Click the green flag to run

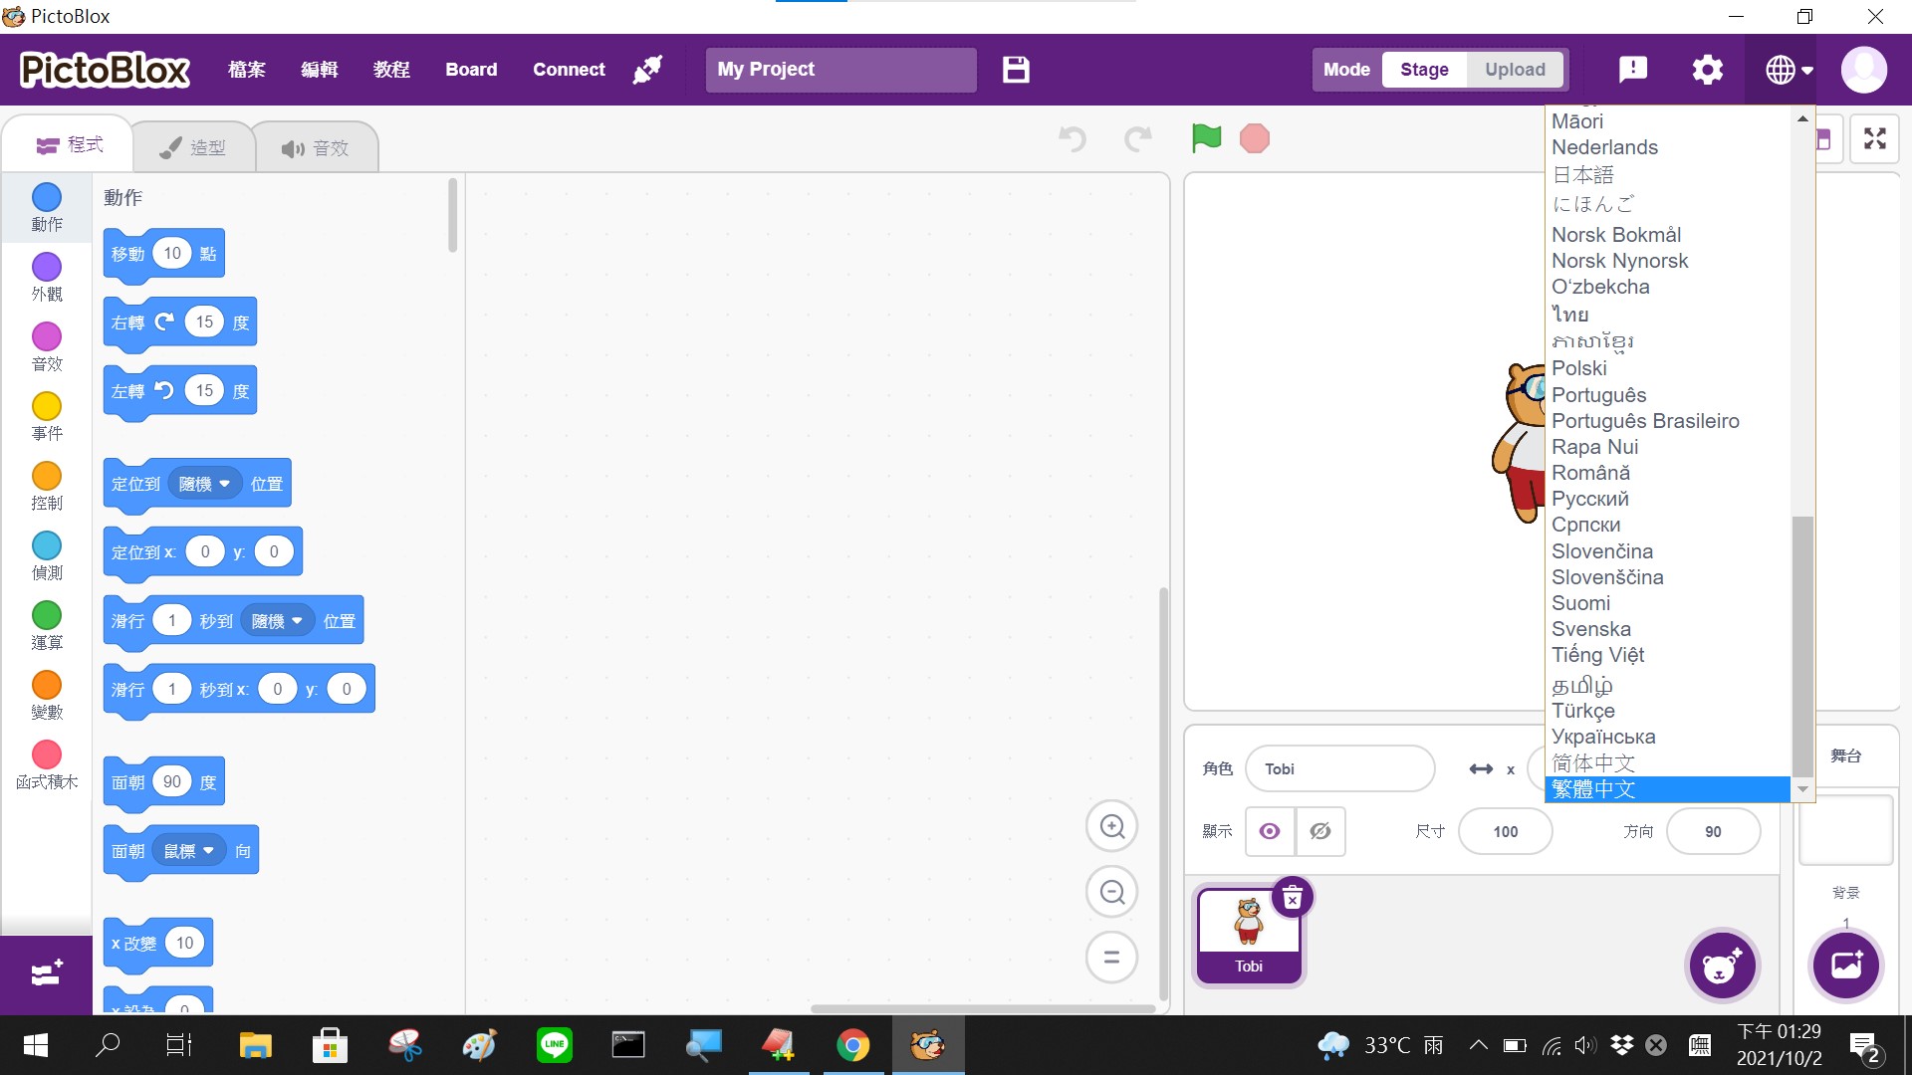pos(1206,138)
